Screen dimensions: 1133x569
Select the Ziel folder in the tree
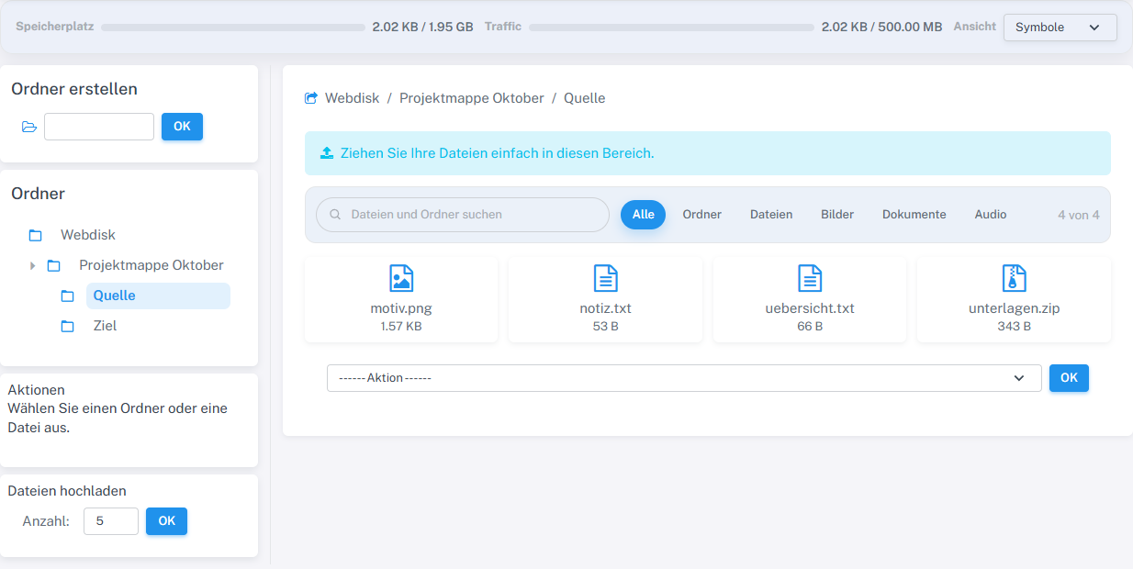[x=105, y=326]
